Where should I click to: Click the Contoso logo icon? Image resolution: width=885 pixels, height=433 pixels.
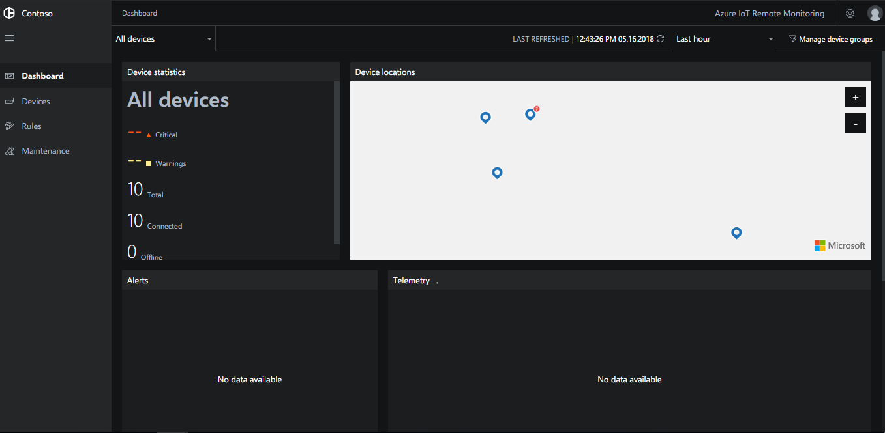tap(9, 13)
